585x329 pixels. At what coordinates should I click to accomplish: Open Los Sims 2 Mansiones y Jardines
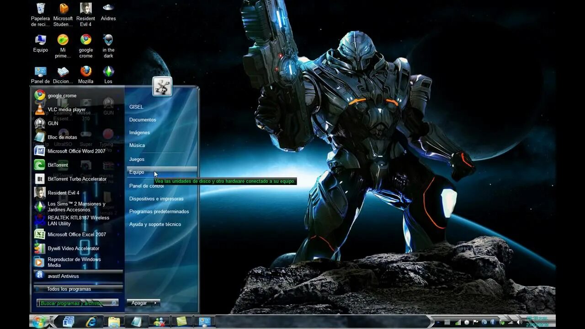(x=78, y=207)
